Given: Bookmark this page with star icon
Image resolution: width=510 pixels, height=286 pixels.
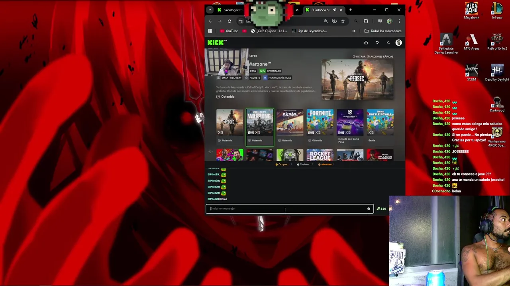Looking at the screenshot, I should point(343,21).
